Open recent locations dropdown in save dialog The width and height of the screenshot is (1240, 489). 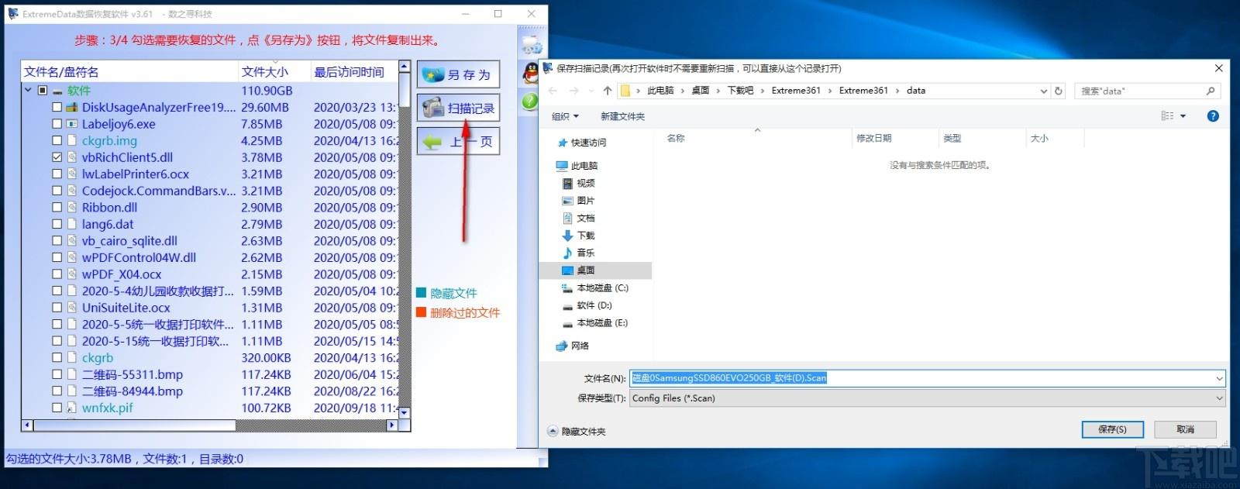[x=590, y=91]
